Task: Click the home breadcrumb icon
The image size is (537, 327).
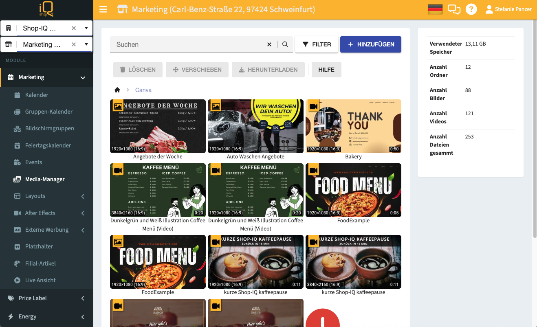Action: (117, 90)
